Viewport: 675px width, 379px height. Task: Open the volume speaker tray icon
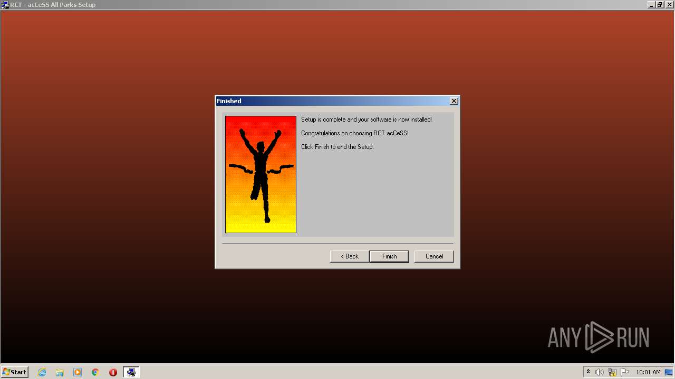[600, 372]
